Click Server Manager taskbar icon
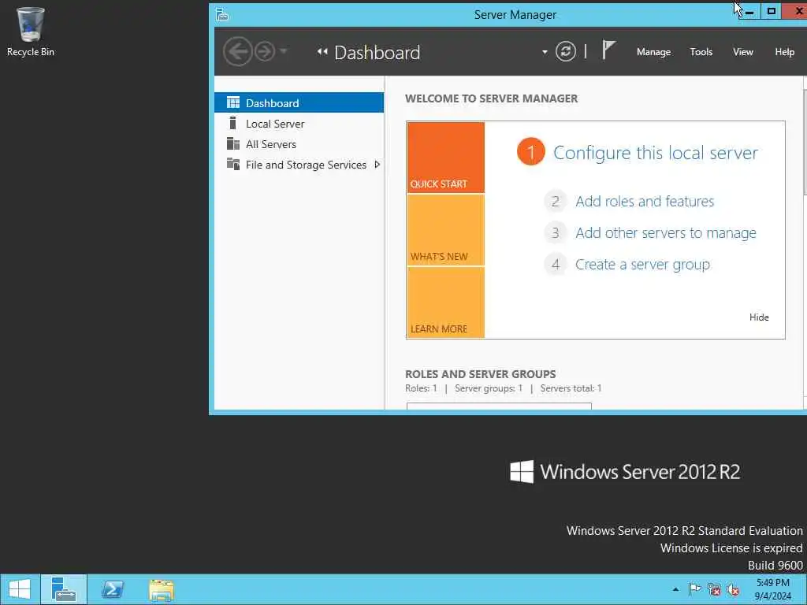This screenshot has width=807, height=605. 64,589
